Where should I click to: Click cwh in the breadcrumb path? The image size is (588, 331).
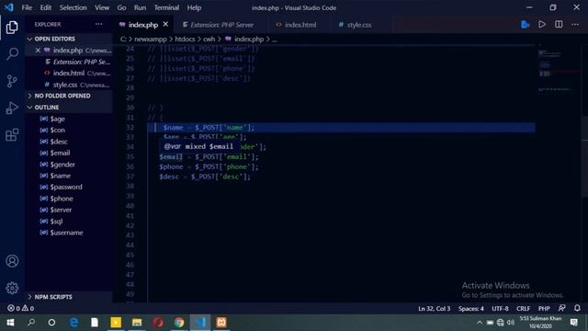pyautogui.click(x=209, y=39)
